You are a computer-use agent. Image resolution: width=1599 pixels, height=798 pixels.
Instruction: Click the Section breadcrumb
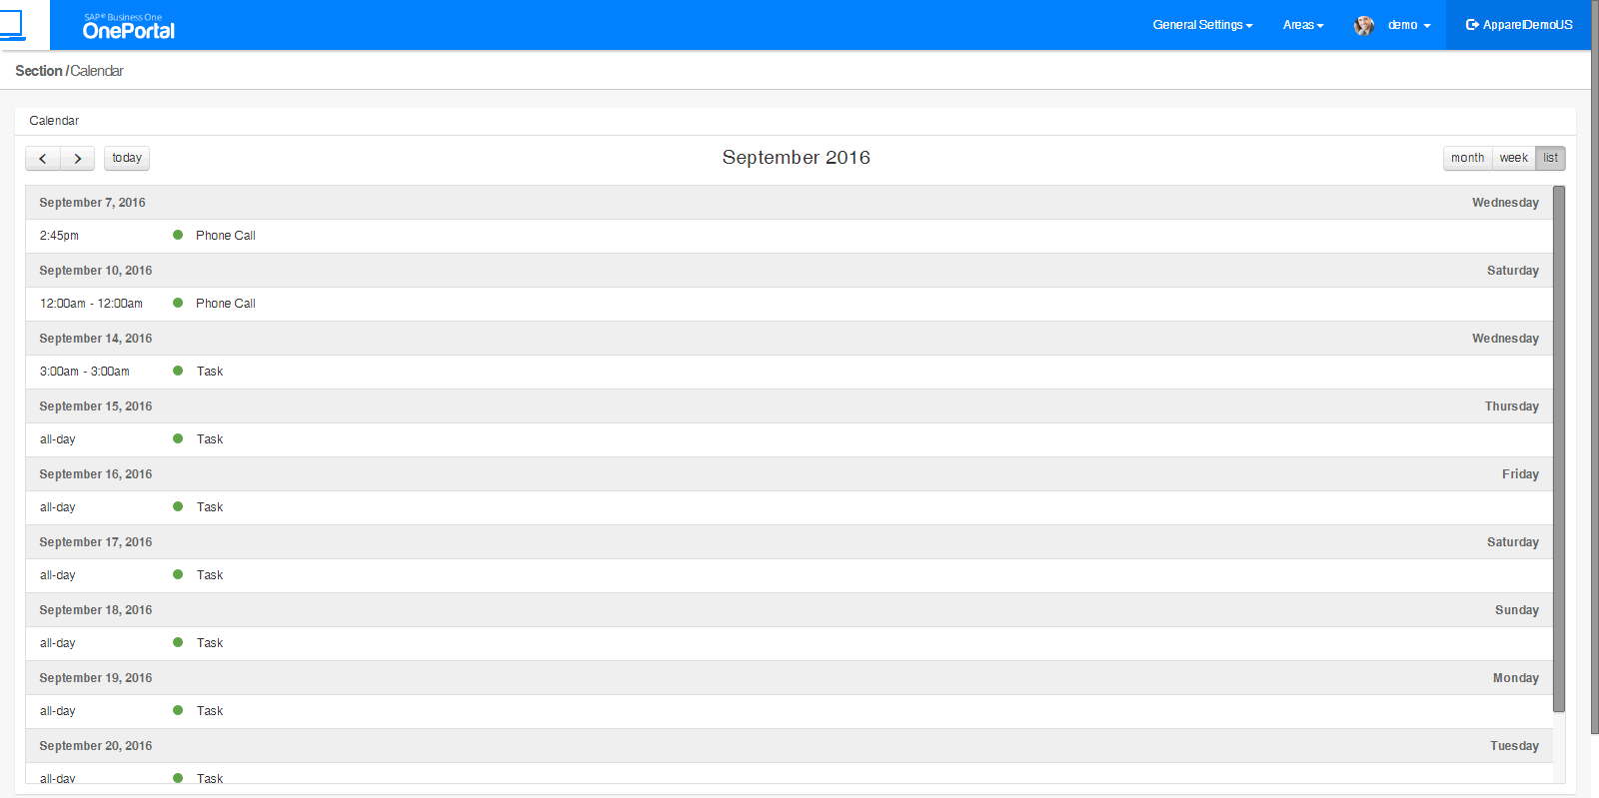[x=39, y=71]
